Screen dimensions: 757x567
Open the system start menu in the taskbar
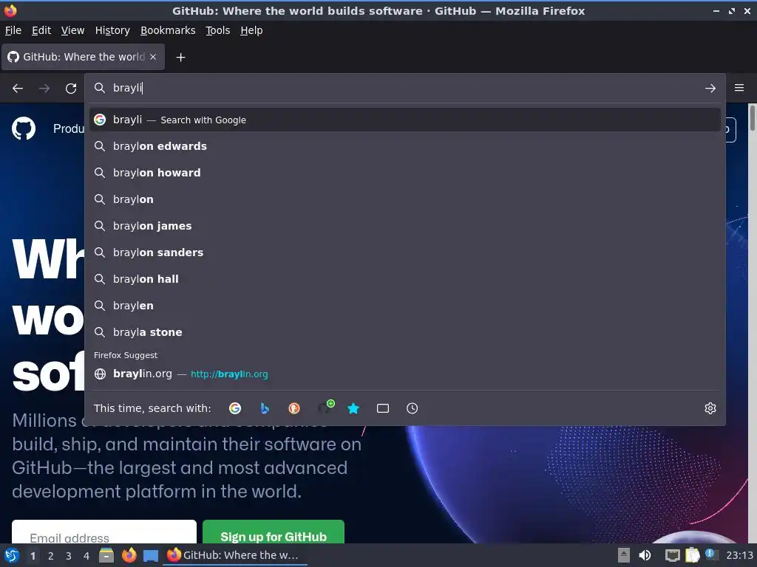tap(12, 555)
